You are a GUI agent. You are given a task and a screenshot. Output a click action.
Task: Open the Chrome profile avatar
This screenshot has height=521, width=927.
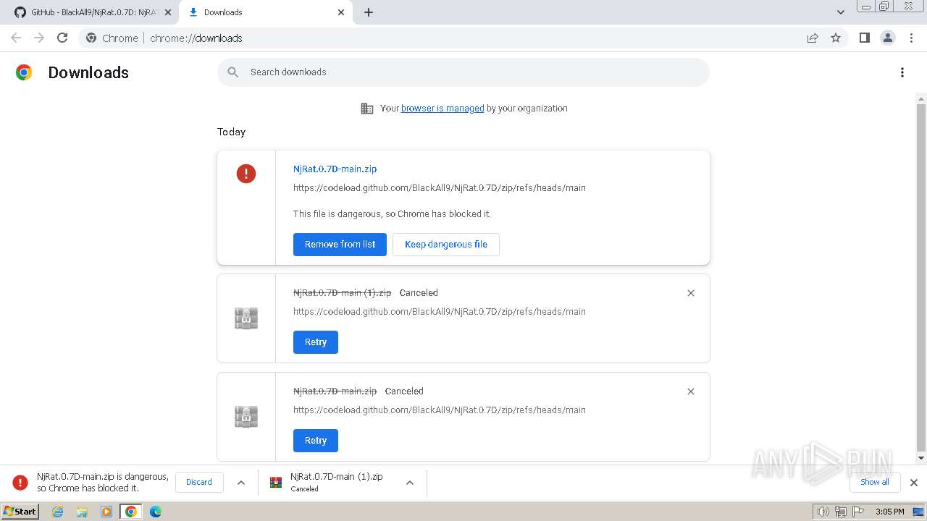click(x=887, y=38)
